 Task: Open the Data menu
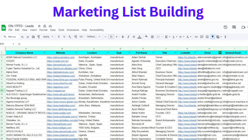(53, 30)
